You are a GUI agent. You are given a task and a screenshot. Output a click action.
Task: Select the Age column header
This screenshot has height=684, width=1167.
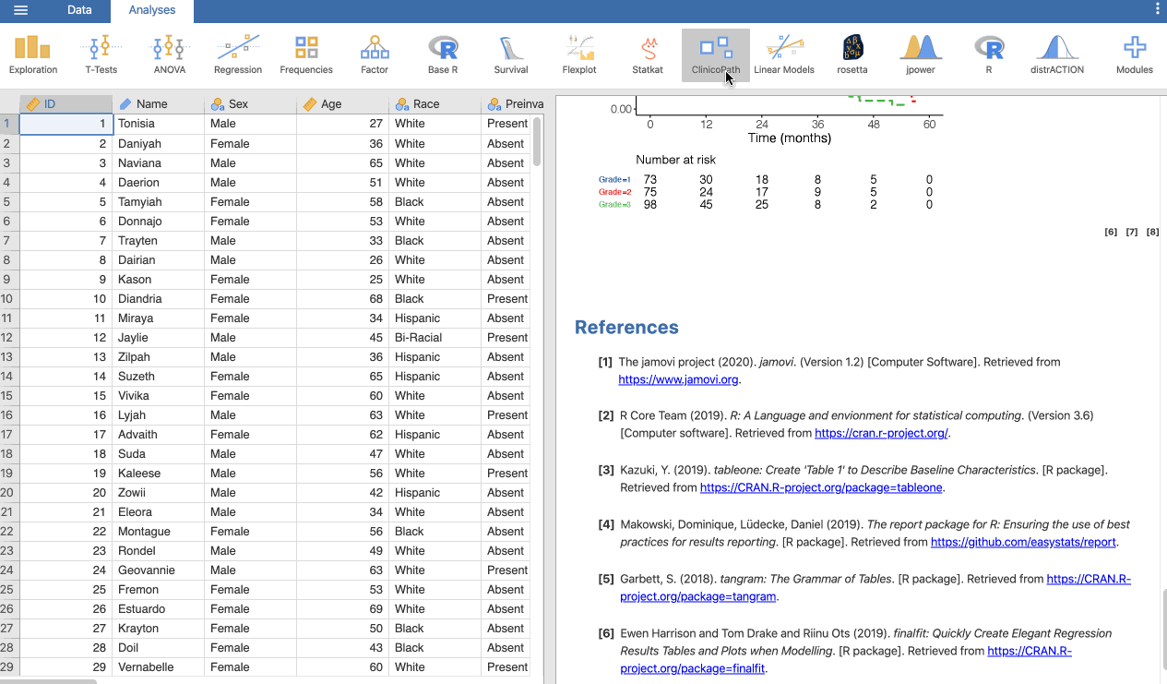pos(342,103)
